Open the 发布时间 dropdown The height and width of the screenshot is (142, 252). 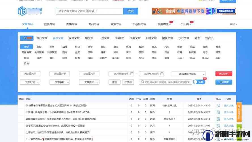pos(30,82)
